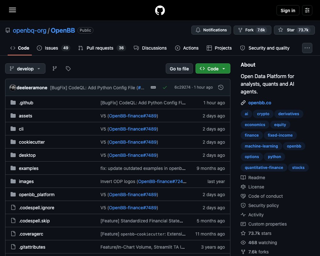Open the desktop folder

27,155
